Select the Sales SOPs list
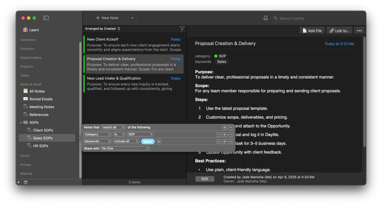This screenshot has width=382, height=206. 47,138
